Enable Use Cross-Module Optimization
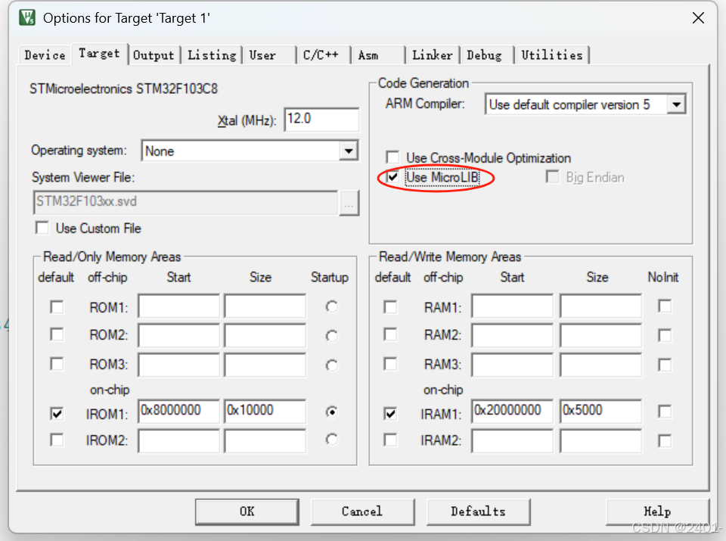This screenshot has height=541, width=726. tap(392, 157)
